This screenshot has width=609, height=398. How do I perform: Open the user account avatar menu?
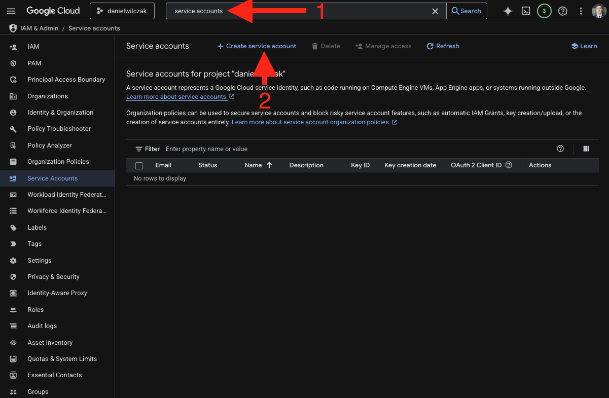click(x=599, y=11)
